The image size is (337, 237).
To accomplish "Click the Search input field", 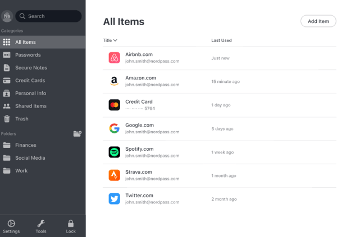I will 51,16.
